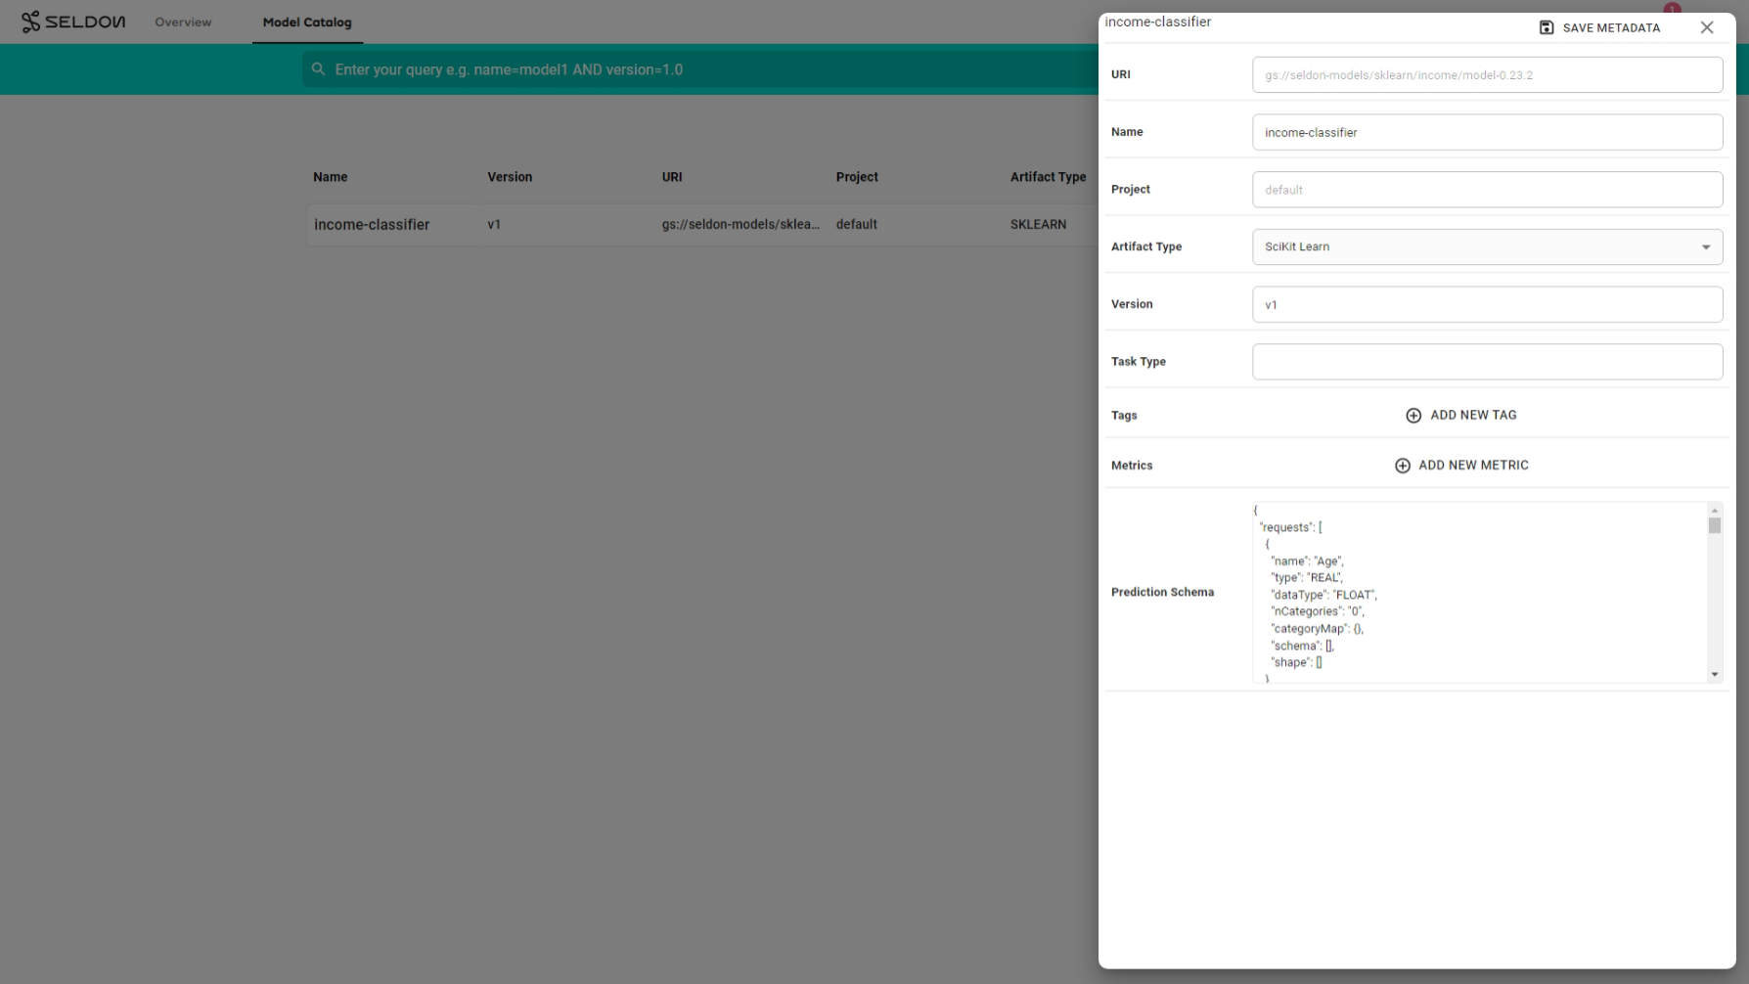Open the Artifact Type dropdown

[1487, 246]
